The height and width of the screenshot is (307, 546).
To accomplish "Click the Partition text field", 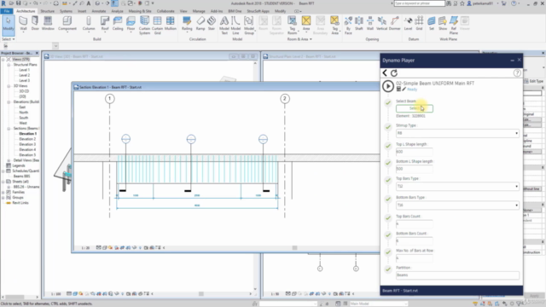I will coord(457,275).
